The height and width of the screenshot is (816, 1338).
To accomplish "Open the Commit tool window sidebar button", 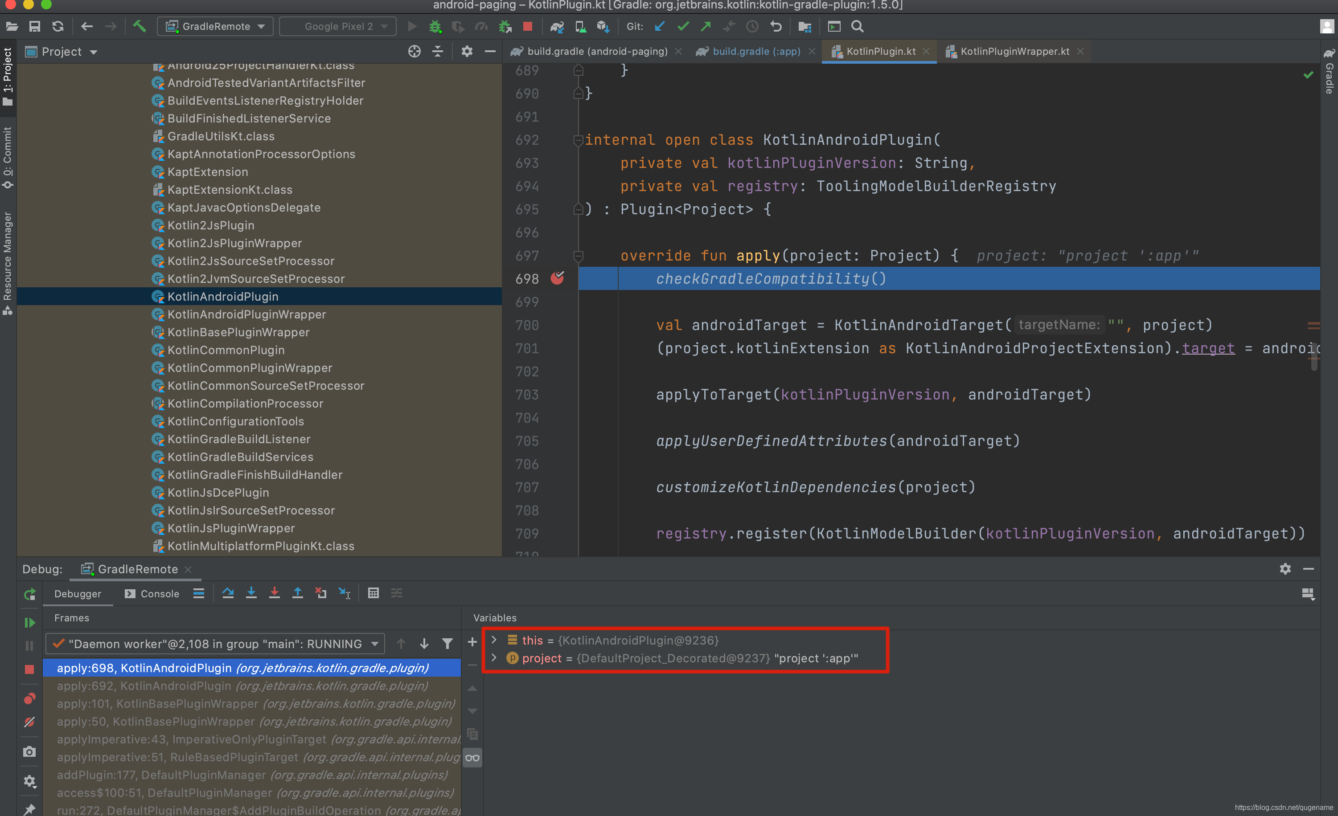I will point(8,158).
